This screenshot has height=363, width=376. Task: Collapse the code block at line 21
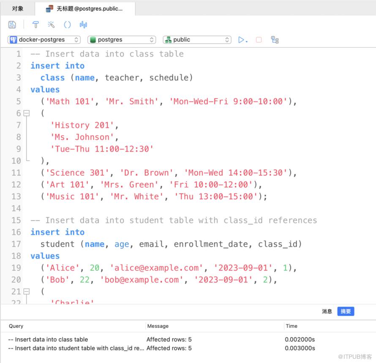(x=26, y=292)
